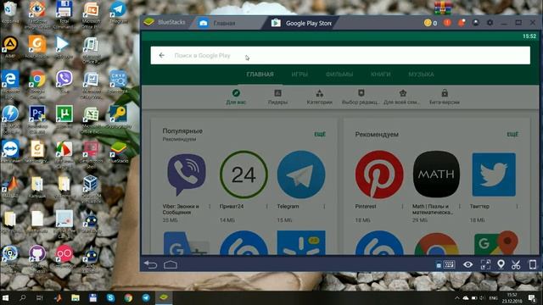
Task: Open the МУЗЫКА tab
Action: point(421,75)
